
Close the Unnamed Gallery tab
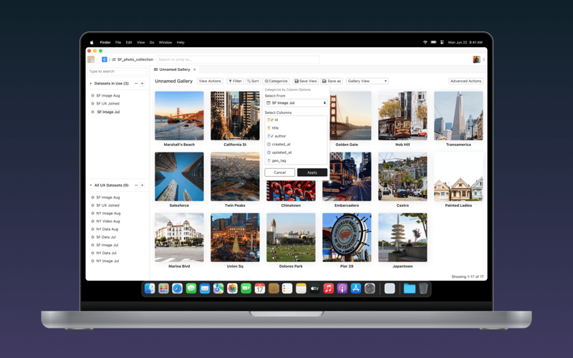195,69
